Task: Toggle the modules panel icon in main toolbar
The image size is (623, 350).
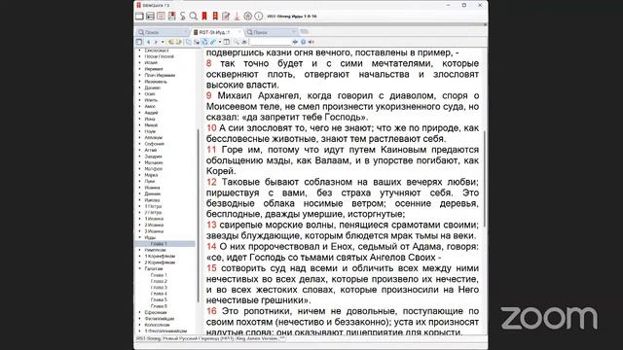Action: [x=139, y=16]
